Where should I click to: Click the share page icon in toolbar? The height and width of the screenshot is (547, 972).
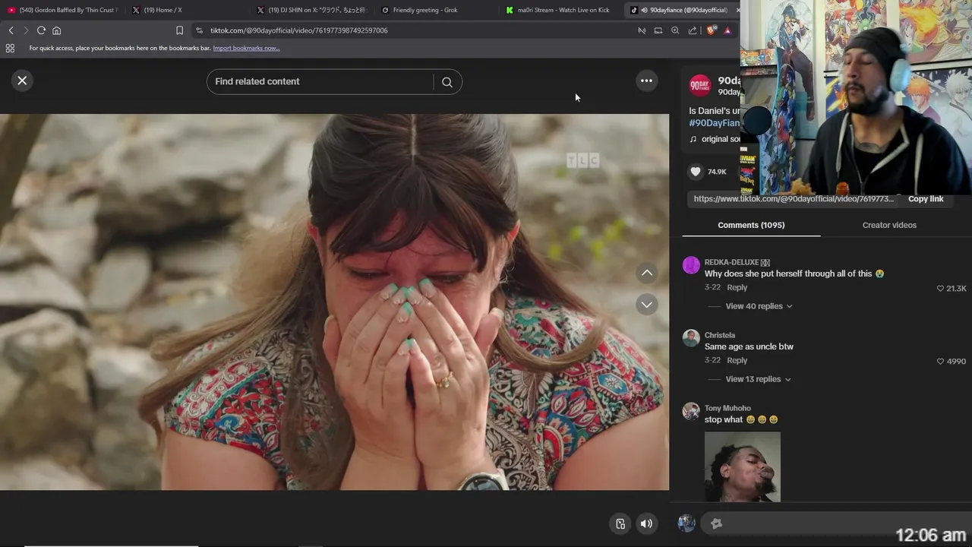pos(693,30)
